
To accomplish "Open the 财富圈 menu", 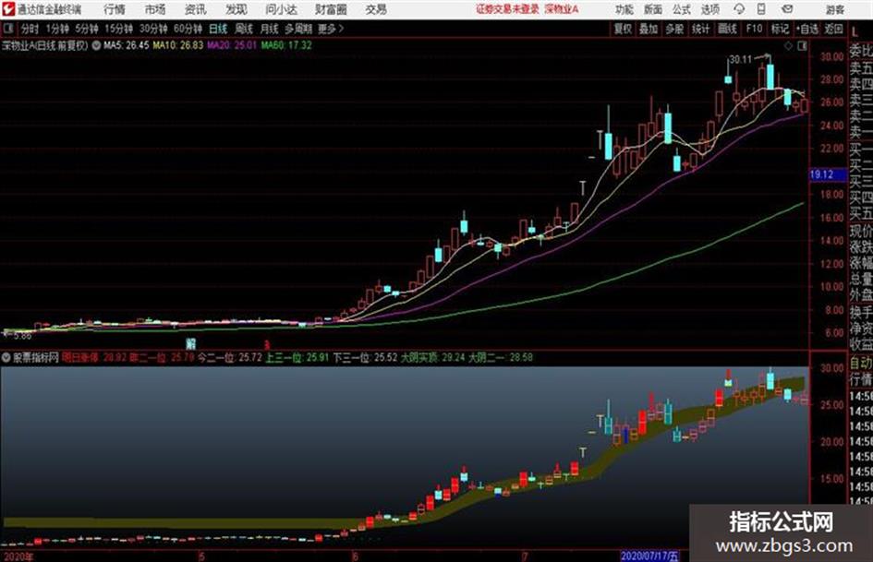I will [x=331, y=9].
